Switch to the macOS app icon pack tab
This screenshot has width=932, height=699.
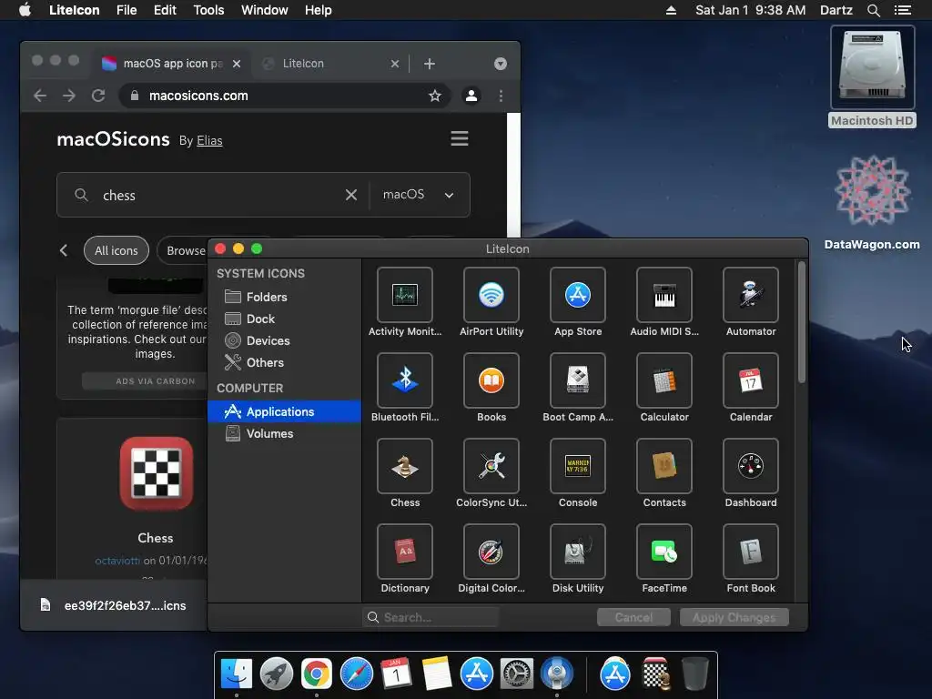(x=170, y=64)
